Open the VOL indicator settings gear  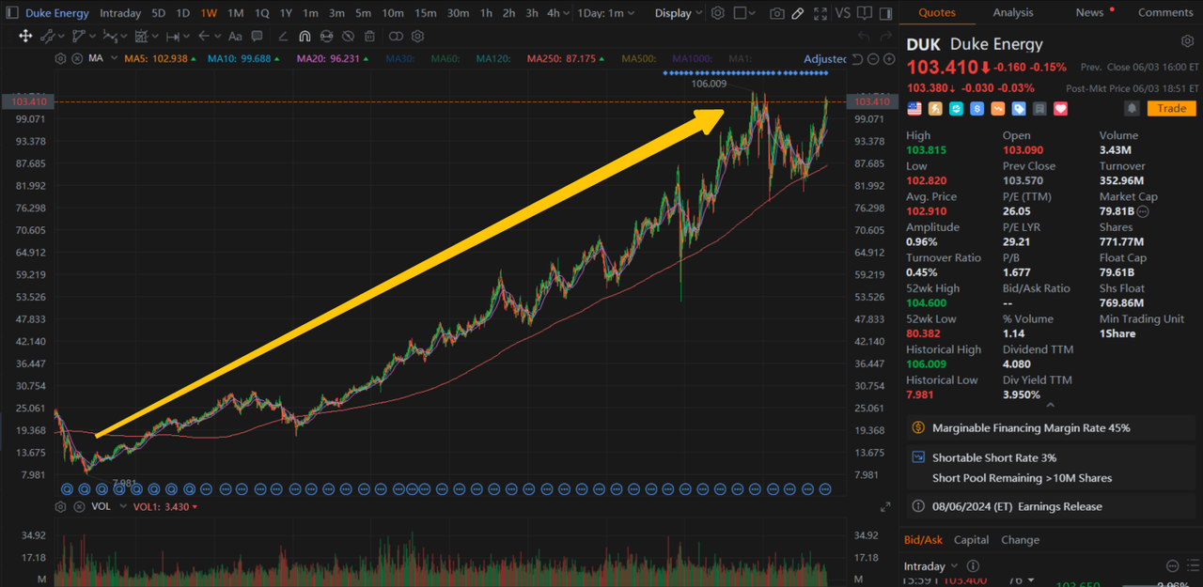pyautogui.click(x=61, y=506)
